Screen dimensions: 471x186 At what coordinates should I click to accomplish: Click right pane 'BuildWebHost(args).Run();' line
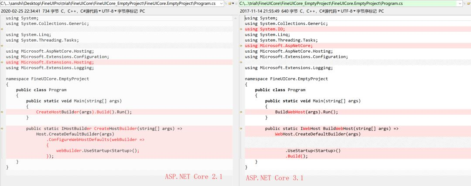tap(307, 112)
